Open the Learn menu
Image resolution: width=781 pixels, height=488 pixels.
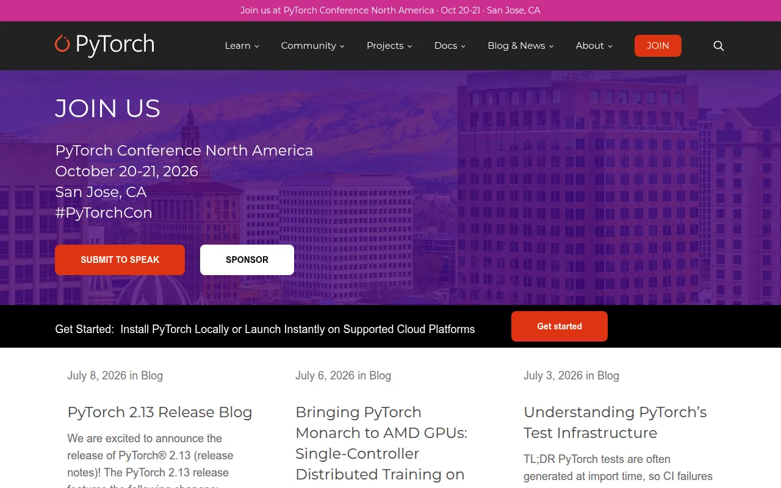click(237, 46)
